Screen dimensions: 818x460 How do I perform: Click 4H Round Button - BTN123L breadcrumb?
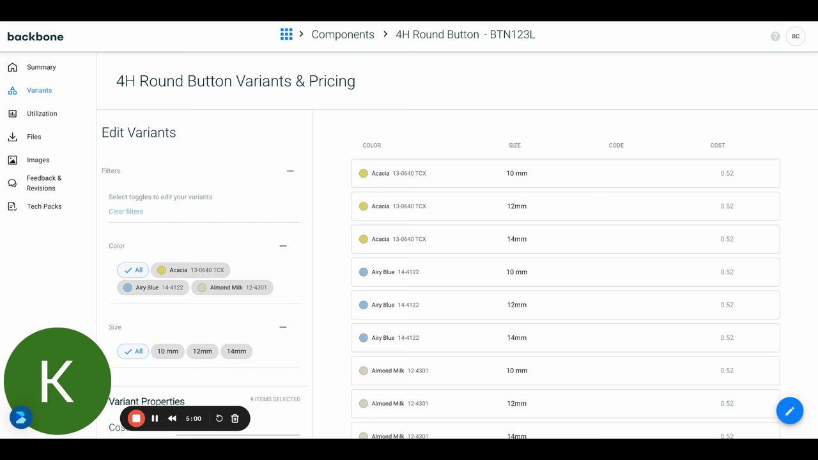[465, 34]
